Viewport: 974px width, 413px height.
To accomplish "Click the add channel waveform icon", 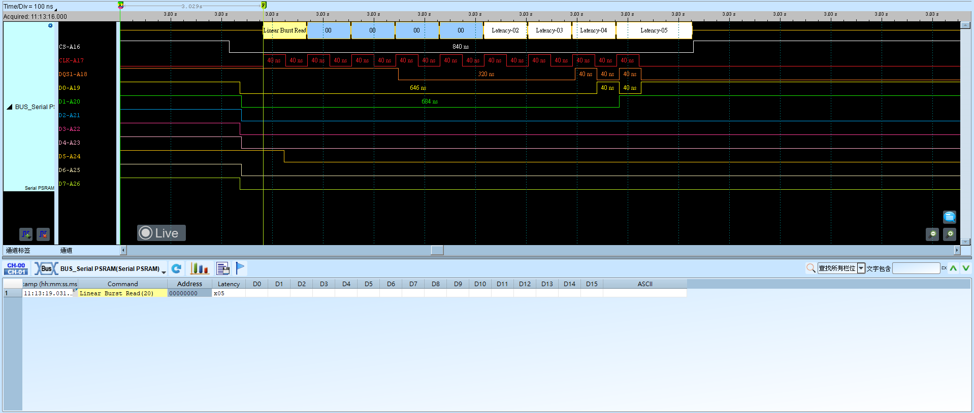I will coord(26,234).
